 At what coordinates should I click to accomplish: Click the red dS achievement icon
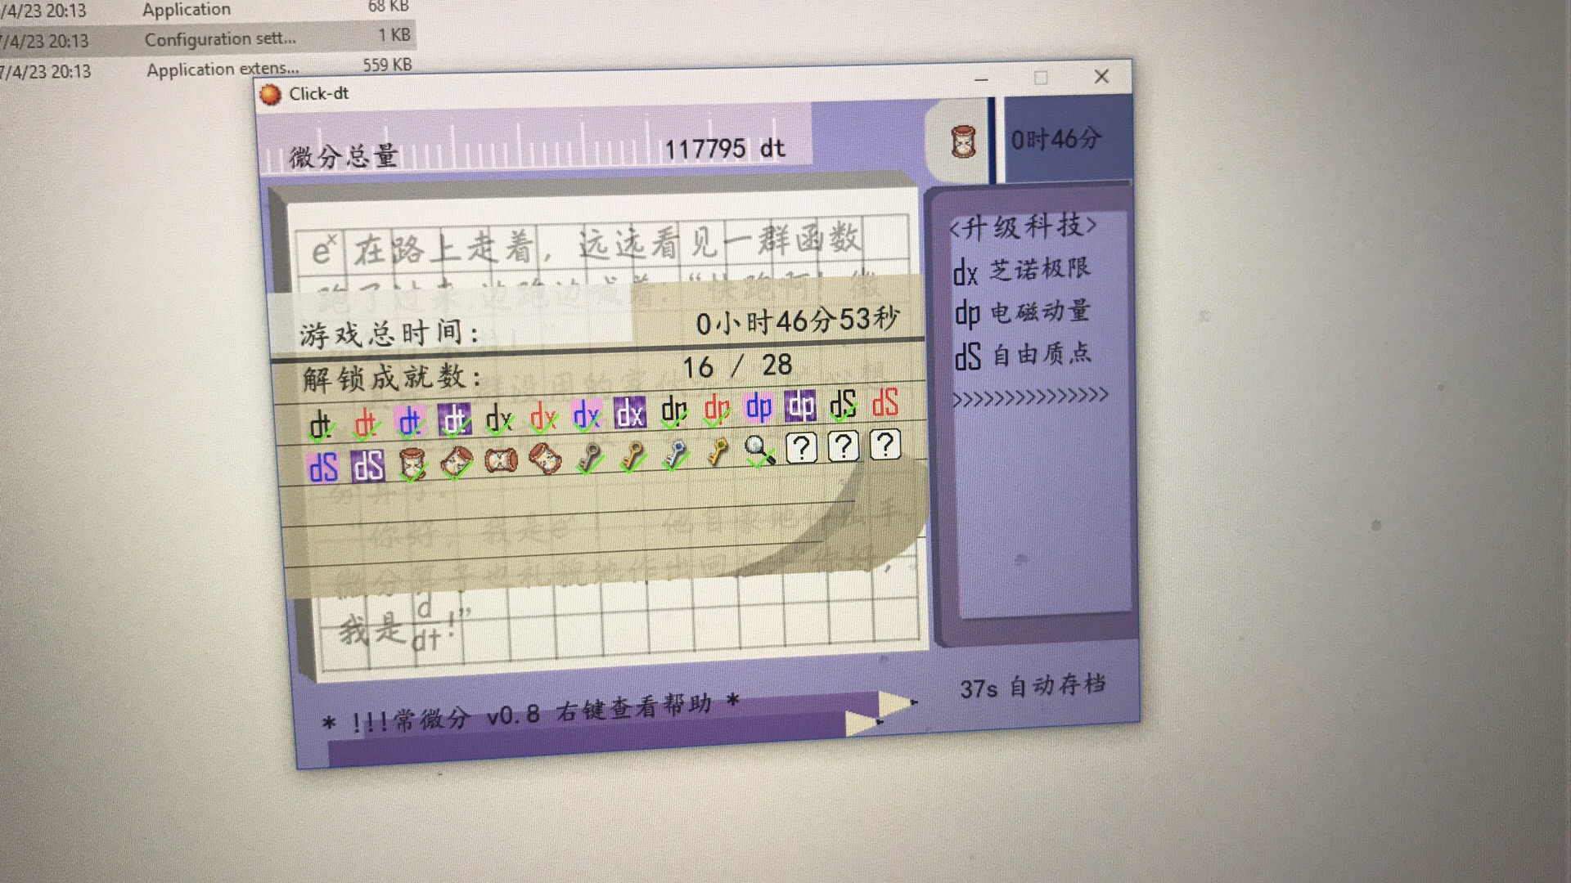[885, 402]
